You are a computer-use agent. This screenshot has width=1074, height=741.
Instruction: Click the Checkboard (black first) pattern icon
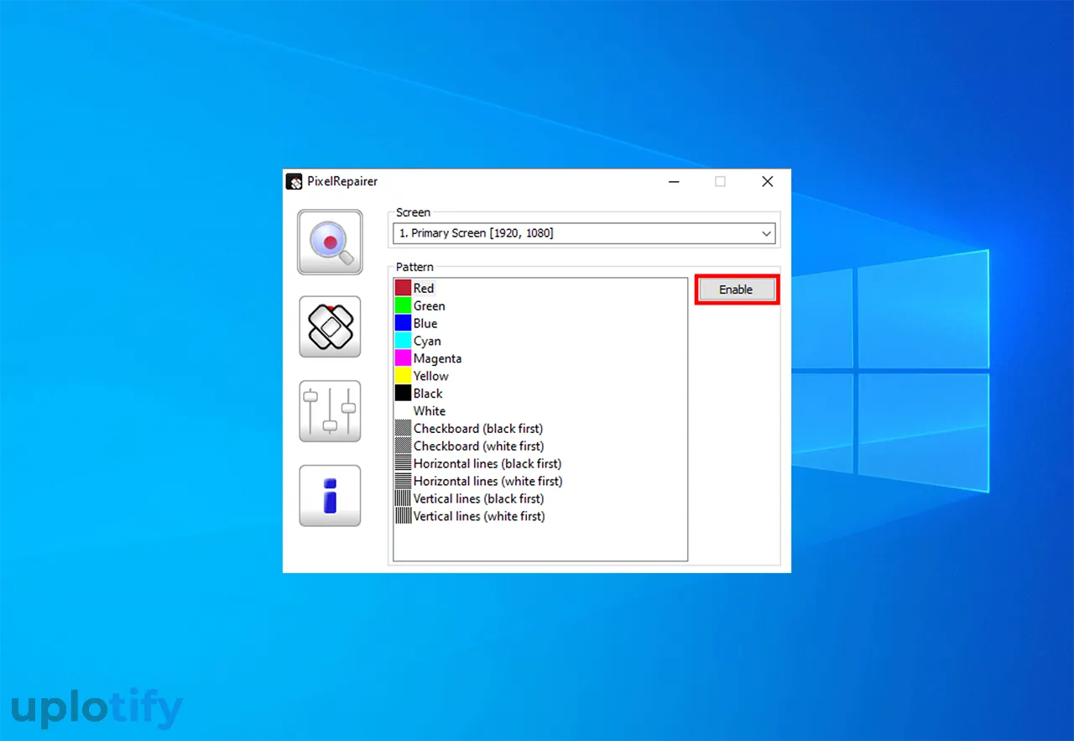coord(403,429)
